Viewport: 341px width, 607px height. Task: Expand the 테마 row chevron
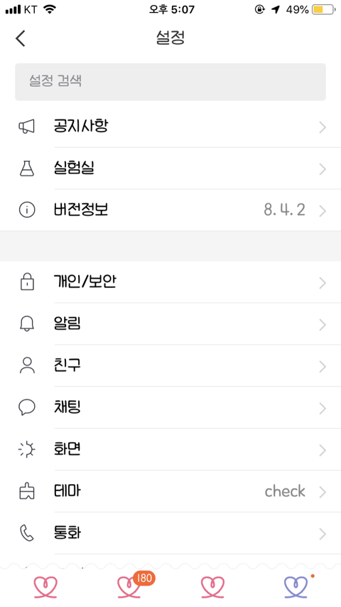point(323,492)
